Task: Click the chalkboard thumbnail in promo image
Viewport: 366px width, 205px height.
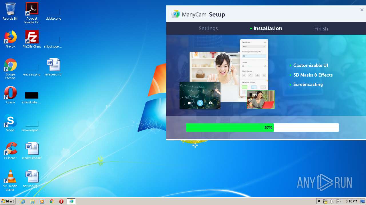Action: click(200, 95)
